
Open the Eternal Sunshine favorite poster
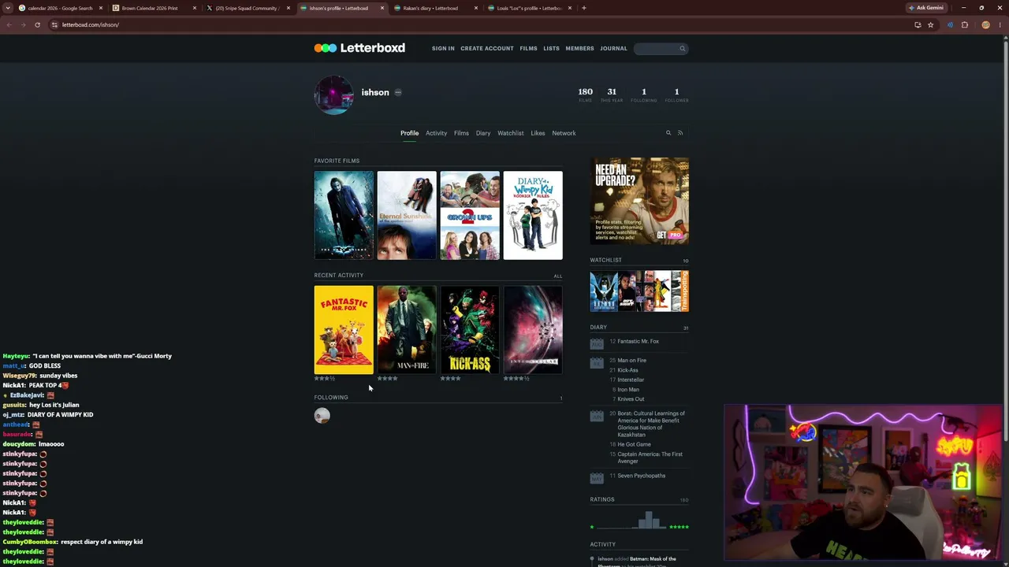tap(407, 215)
